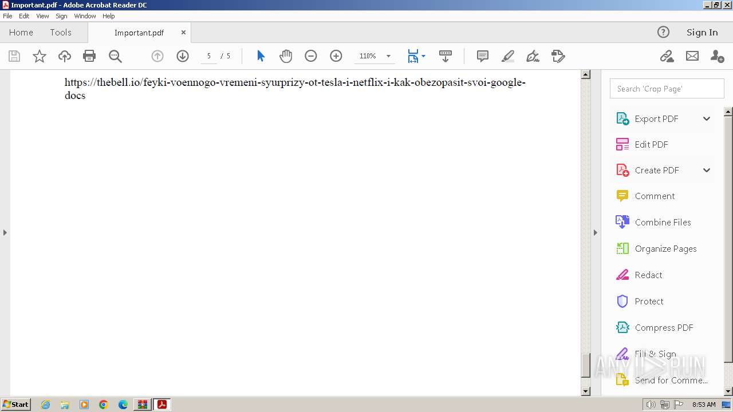Launch the Edit PDF tool
Image resolution: width=733 pixels, height=412 pixels.
pos(651,144)
